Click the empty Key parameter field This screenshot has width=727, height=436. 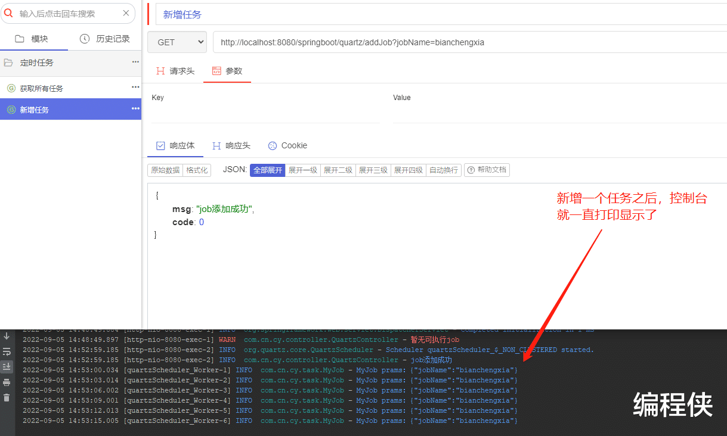point(266,113)
